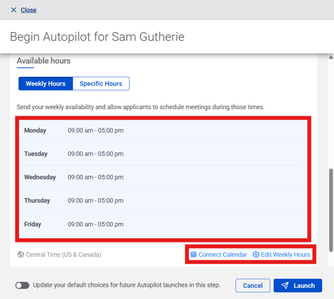
Task: Click the Cancel button
Action: 253,286
